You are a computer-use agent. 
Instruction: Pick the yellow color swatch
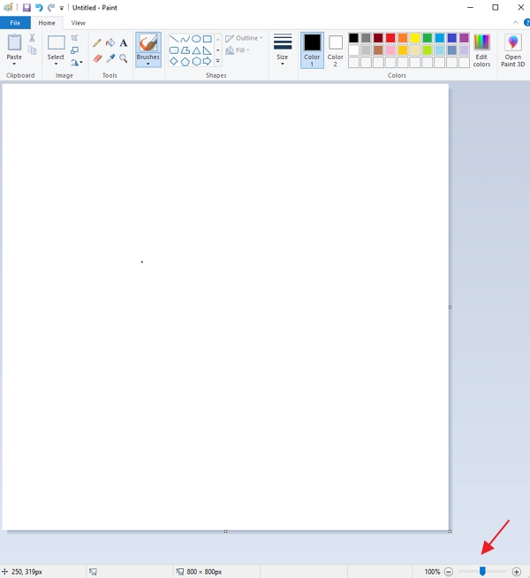[x=415, y=38]
